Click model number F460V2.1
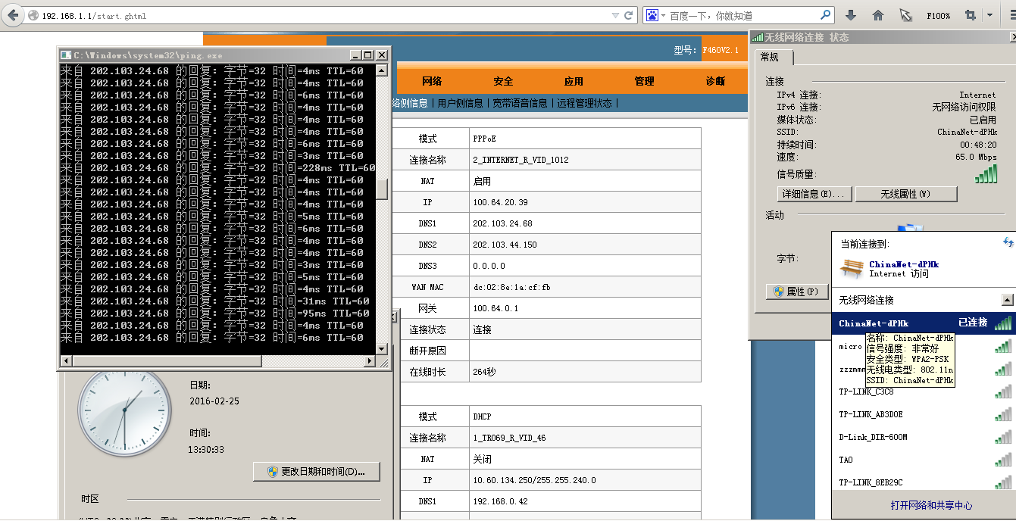 tap(721, 50)
